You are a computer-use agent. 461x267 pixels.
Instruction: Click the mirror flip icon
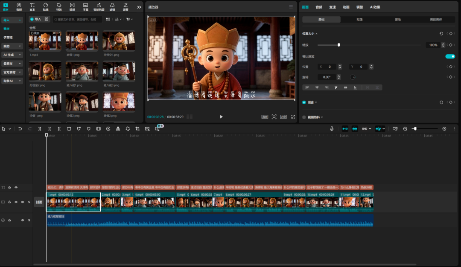point(118,129)
